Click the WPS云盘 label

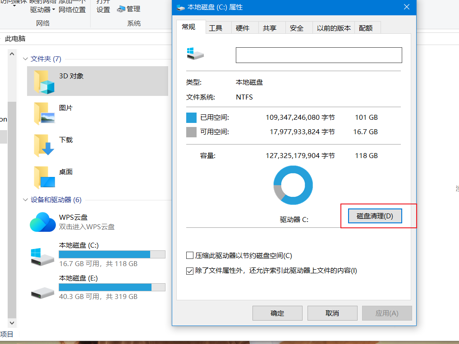coord(73,217)
